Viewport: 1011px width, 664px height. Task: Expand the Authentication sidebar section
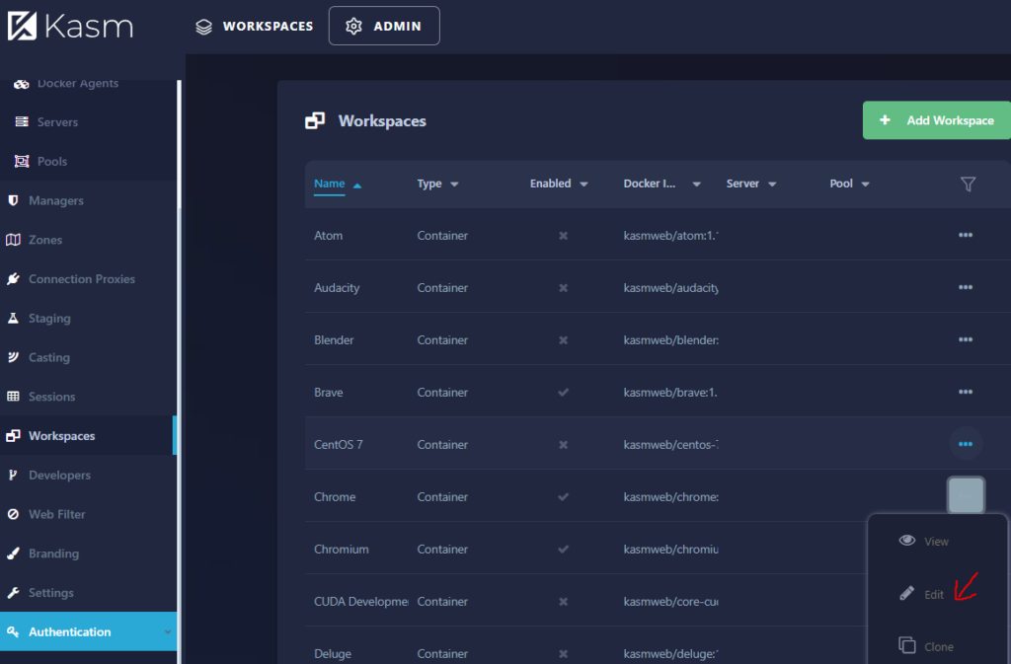88,631
